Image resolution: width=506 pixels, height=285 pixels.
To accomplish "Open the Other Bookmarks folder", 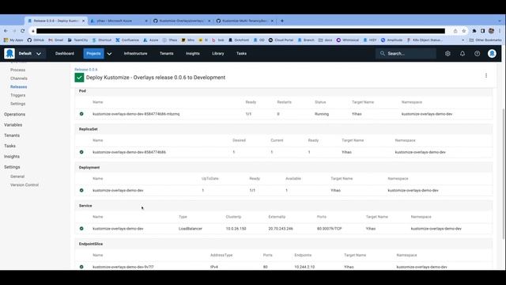I will (x=485, y=40).
